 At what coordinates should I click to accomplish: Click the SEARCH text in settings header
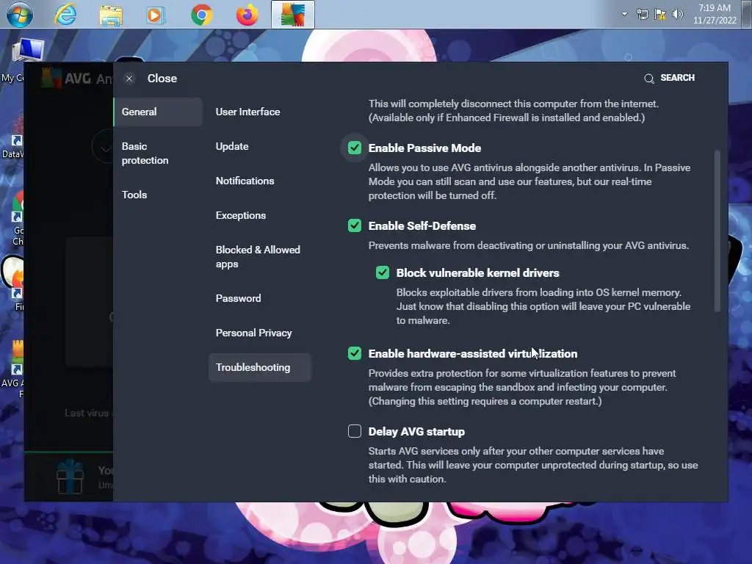coord(677,78)
